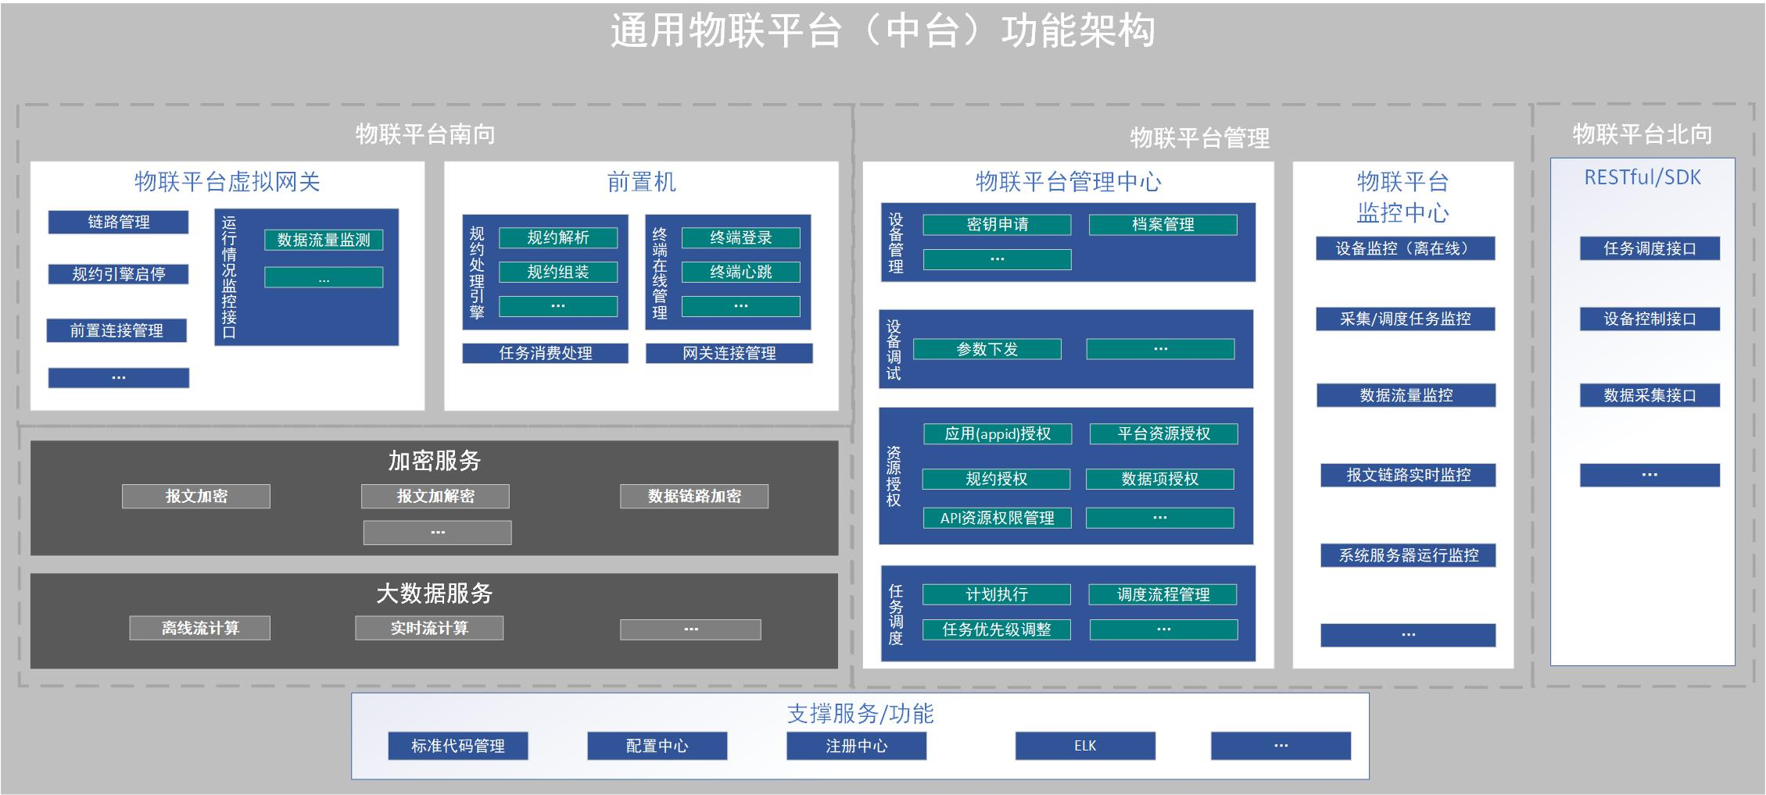
Task: Click the 计划执行 block
Action: point(997,594)
